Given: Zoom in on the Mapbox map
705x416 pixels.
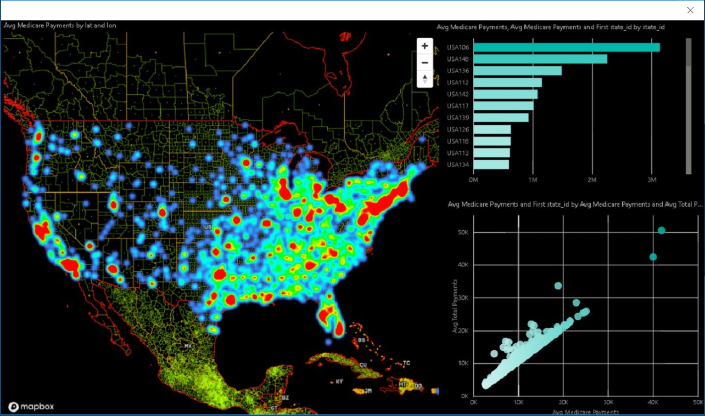Looking at the screenshot, I should (x=424, y=45).
